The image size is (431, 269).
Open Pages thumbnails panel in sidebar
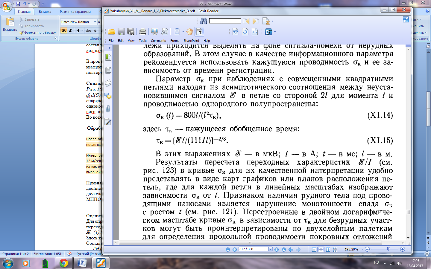coord(108,70)
